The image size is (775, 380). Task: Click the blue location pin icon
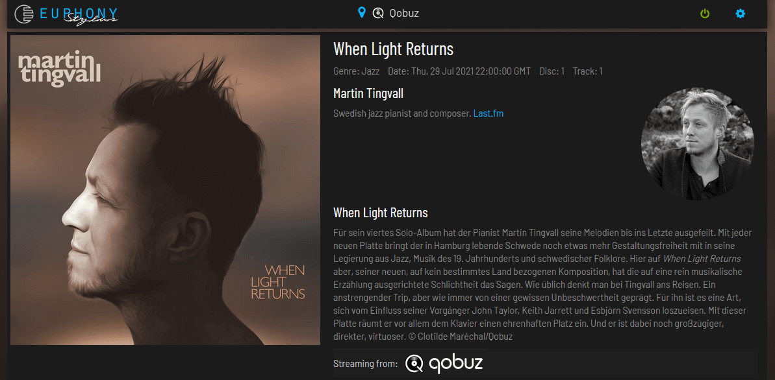[x=362, y=12]
